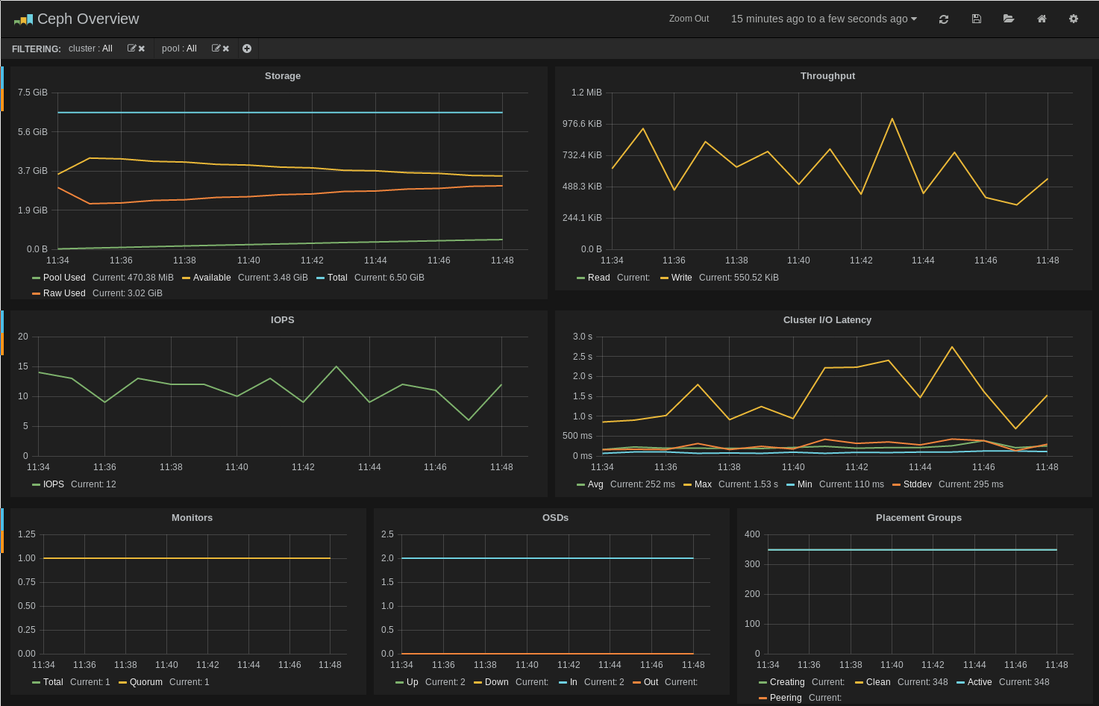Expand the row handle beside IOPS panel

point(2,332)
